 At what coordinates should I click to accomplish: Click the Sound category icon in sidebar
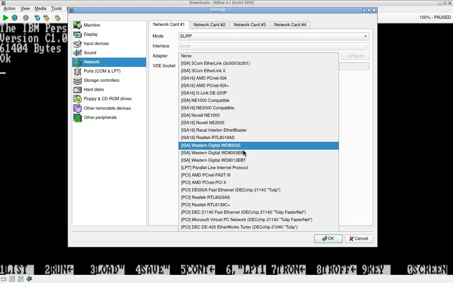[78, 53]
